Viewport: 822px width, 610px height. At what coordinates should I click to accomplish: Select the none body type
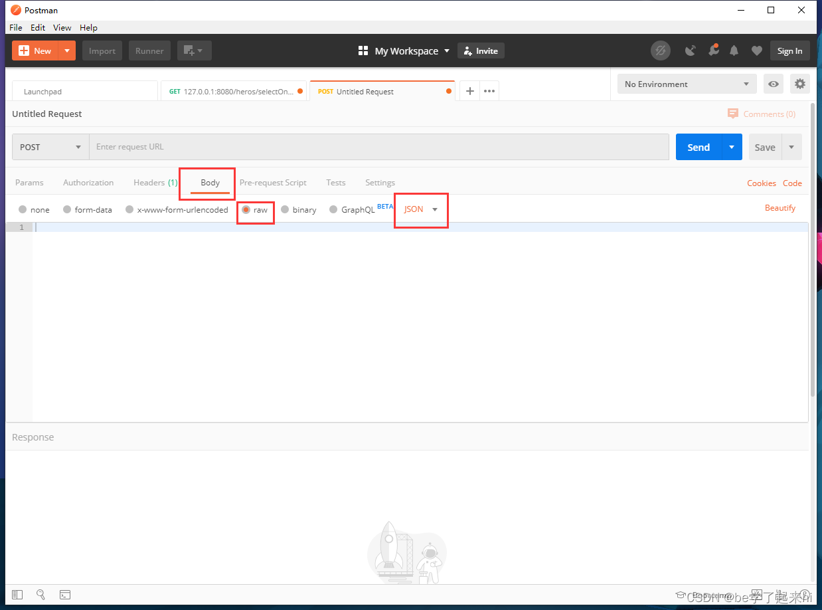tap(23, 209)
